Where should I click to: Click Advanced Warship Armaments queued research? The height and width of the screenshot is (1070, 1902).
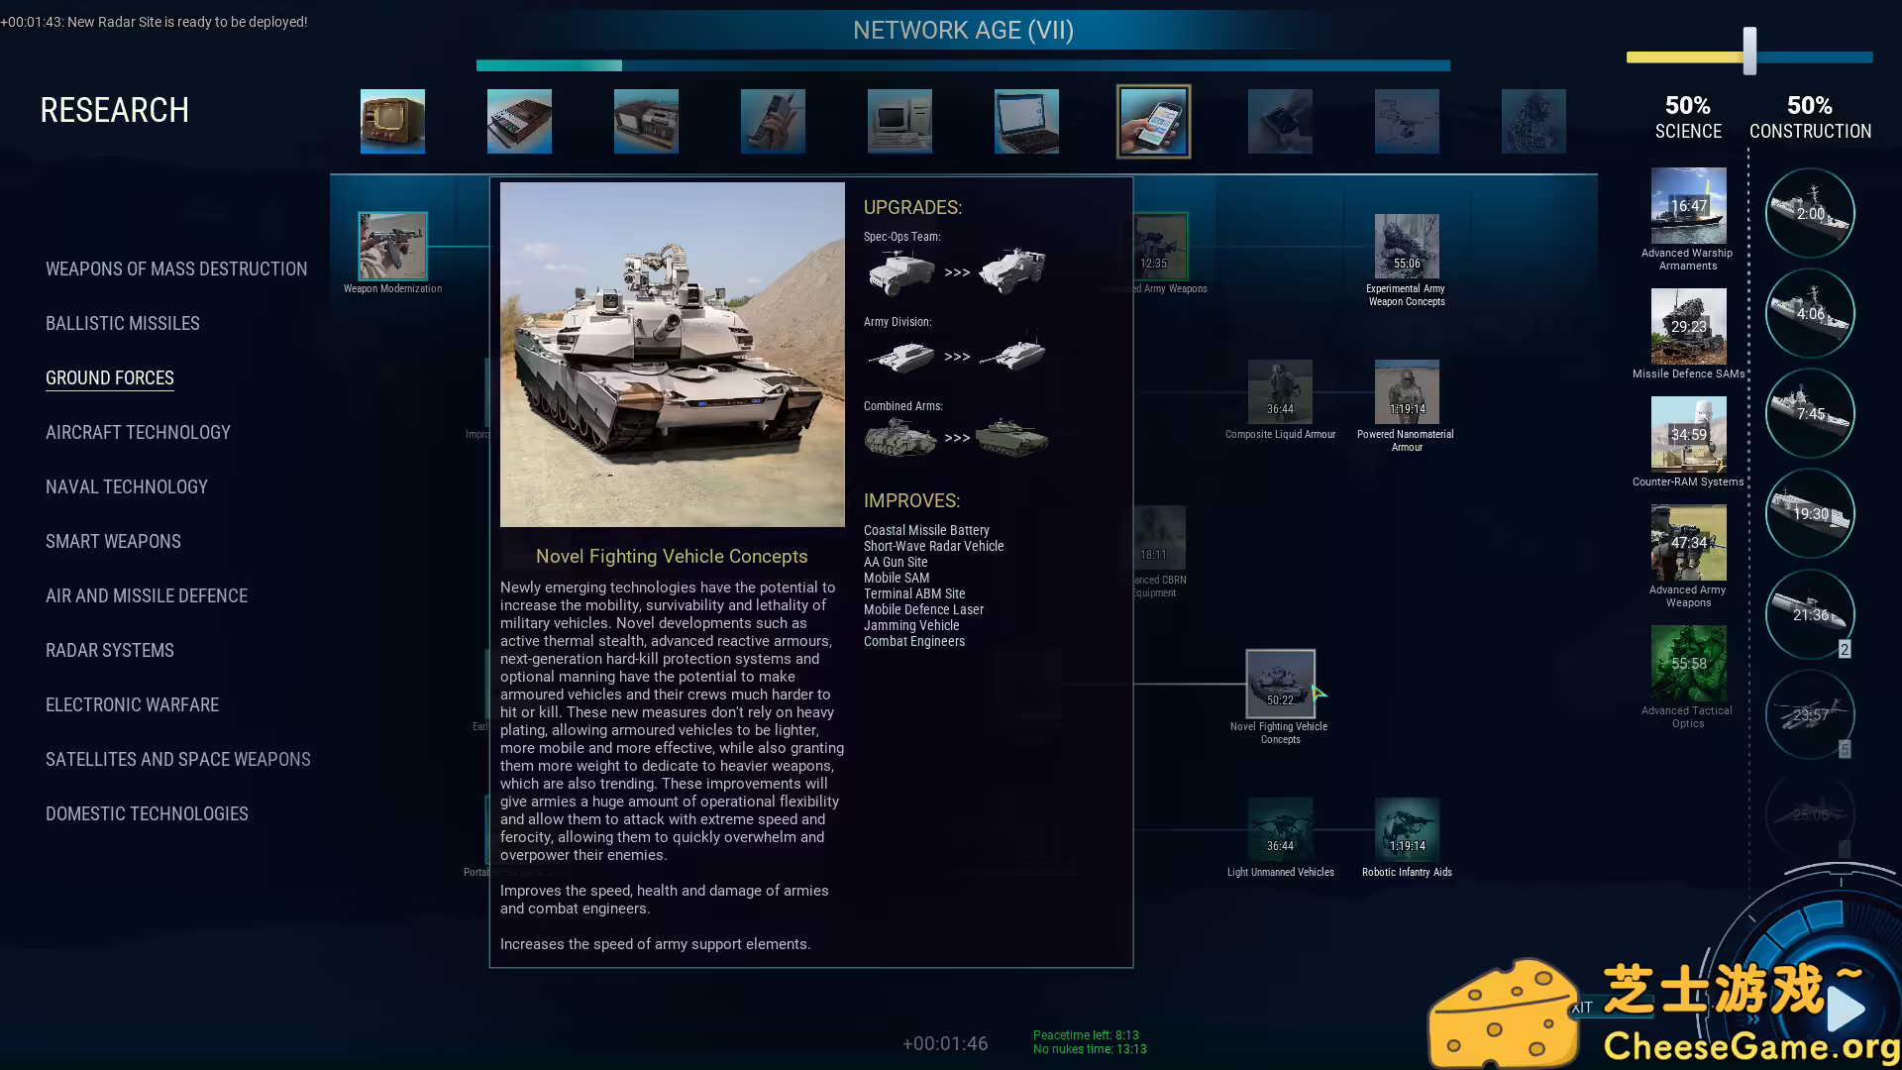[x=1688, y=206]
